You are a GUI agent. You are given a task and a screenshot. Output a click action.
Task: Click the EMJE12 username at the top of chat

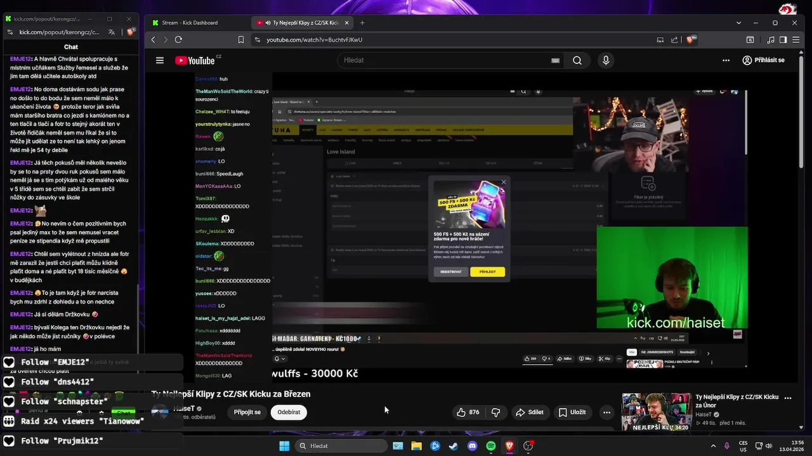click(21, 59)
